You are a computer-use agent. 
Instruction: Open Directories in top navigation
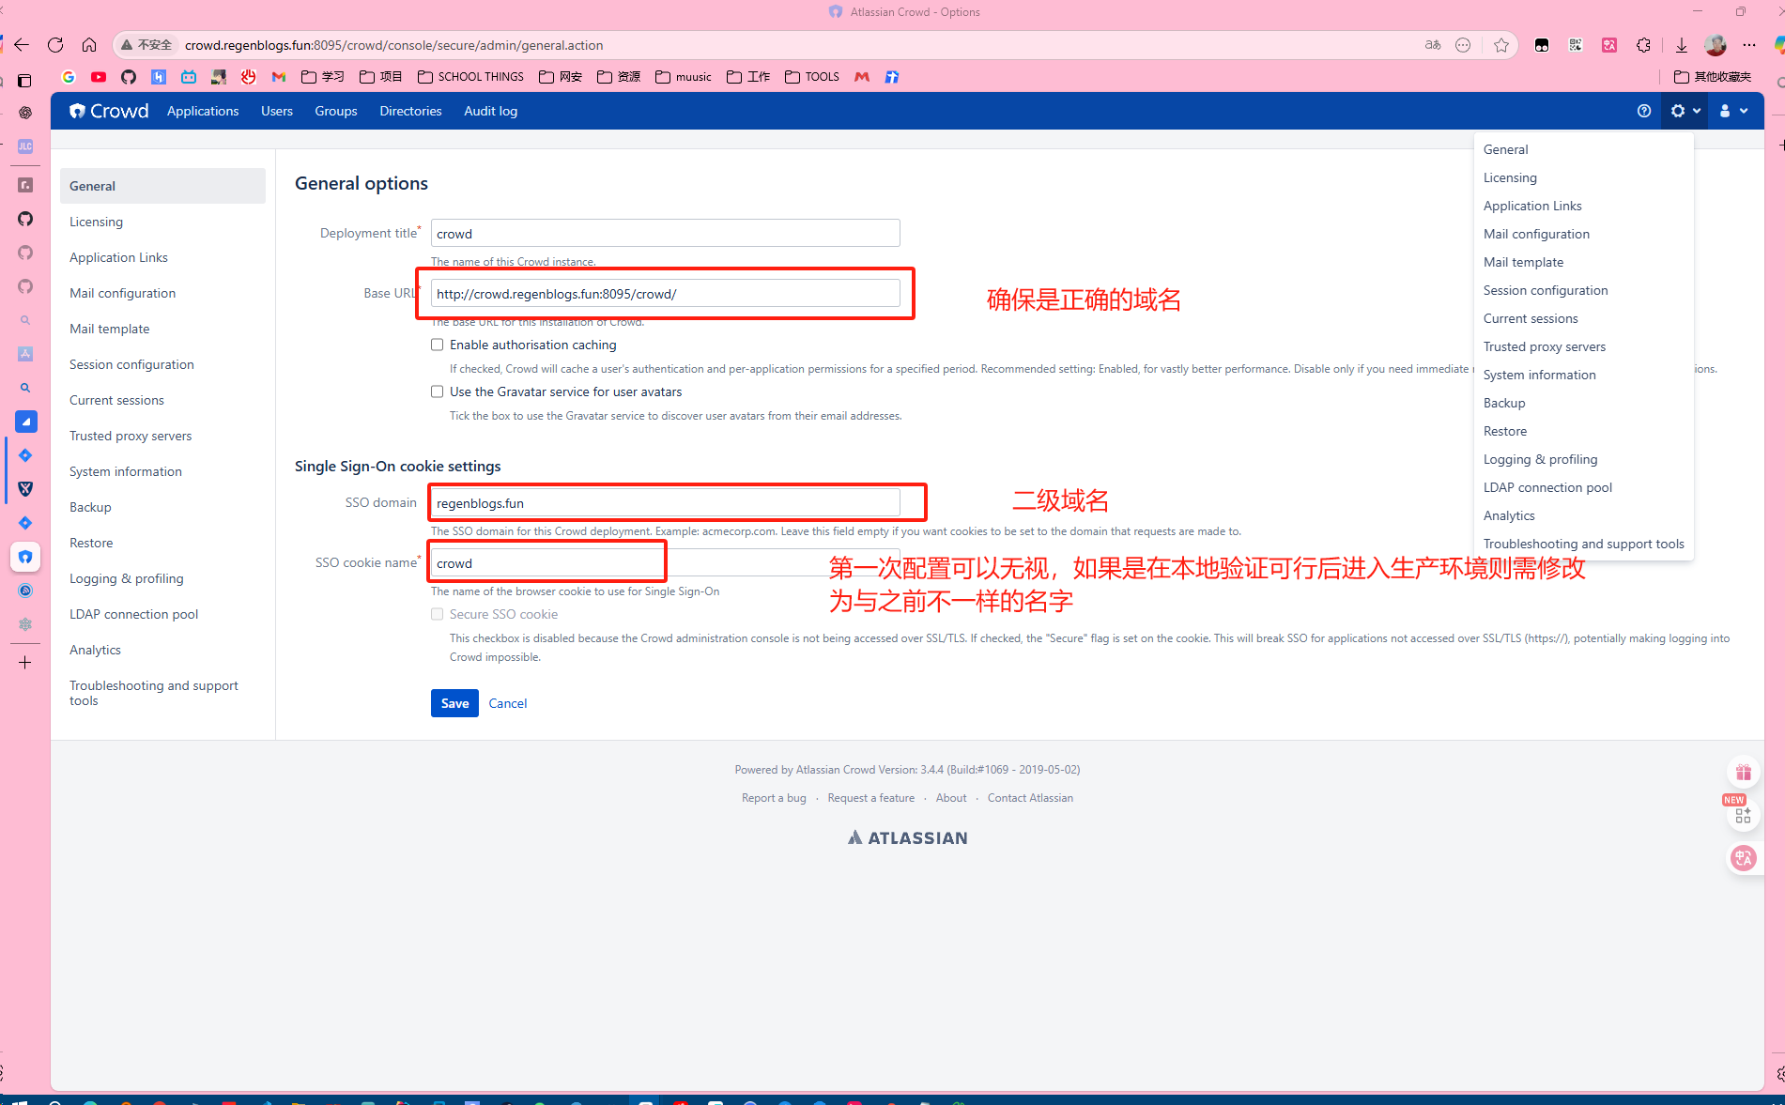(x=410, y=111)
